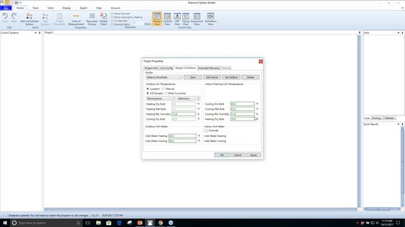This screenshot has height=227, width=405.
Task: Open File Explorer from taskbar
Action: 99,223
